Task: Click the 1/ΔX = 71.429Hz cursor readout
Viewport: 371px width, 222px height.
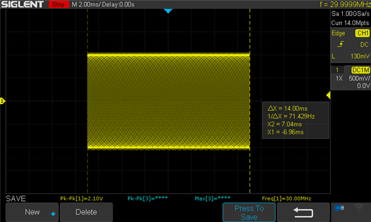Action: point(291,116)
